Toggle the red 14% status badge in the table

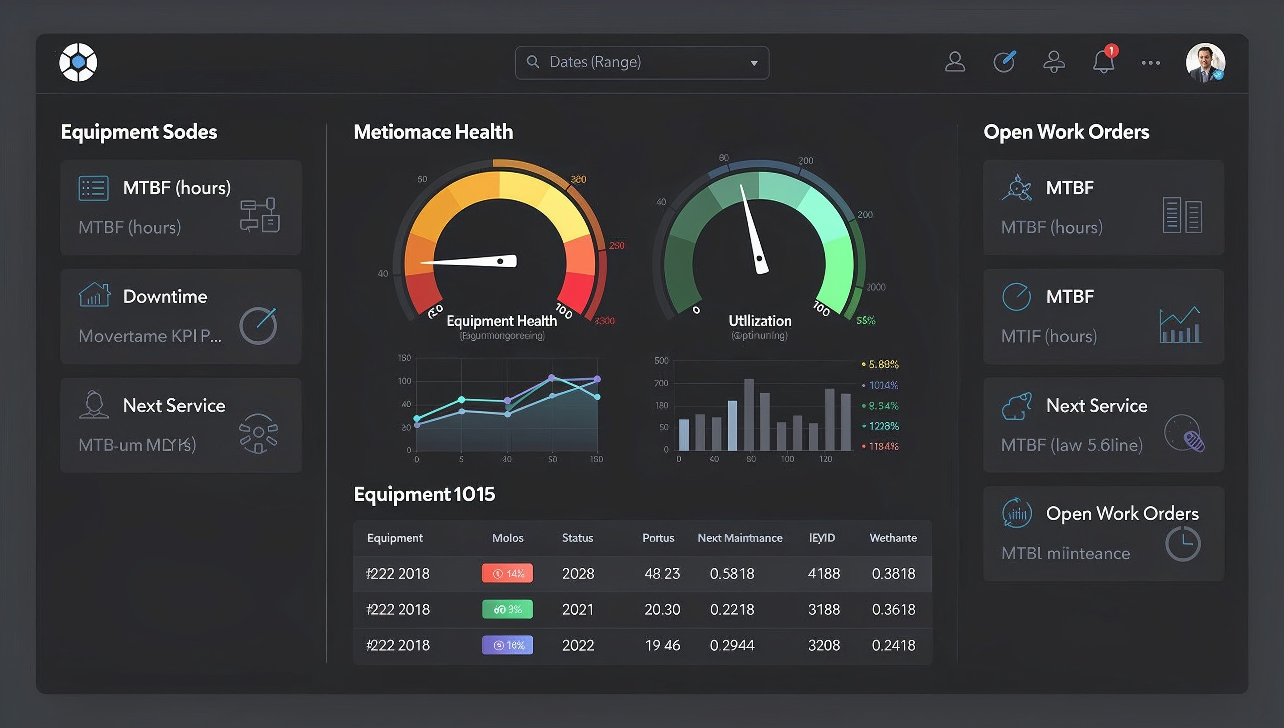click(507, 573)
